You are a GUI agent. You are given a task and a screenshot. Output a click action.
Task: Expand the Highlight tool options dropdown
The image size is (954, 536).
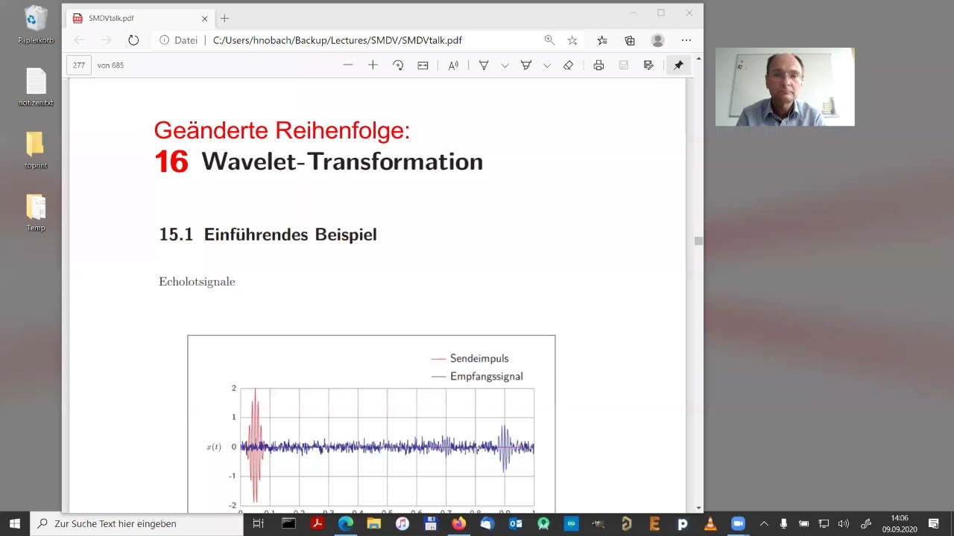tap(547, 66)
